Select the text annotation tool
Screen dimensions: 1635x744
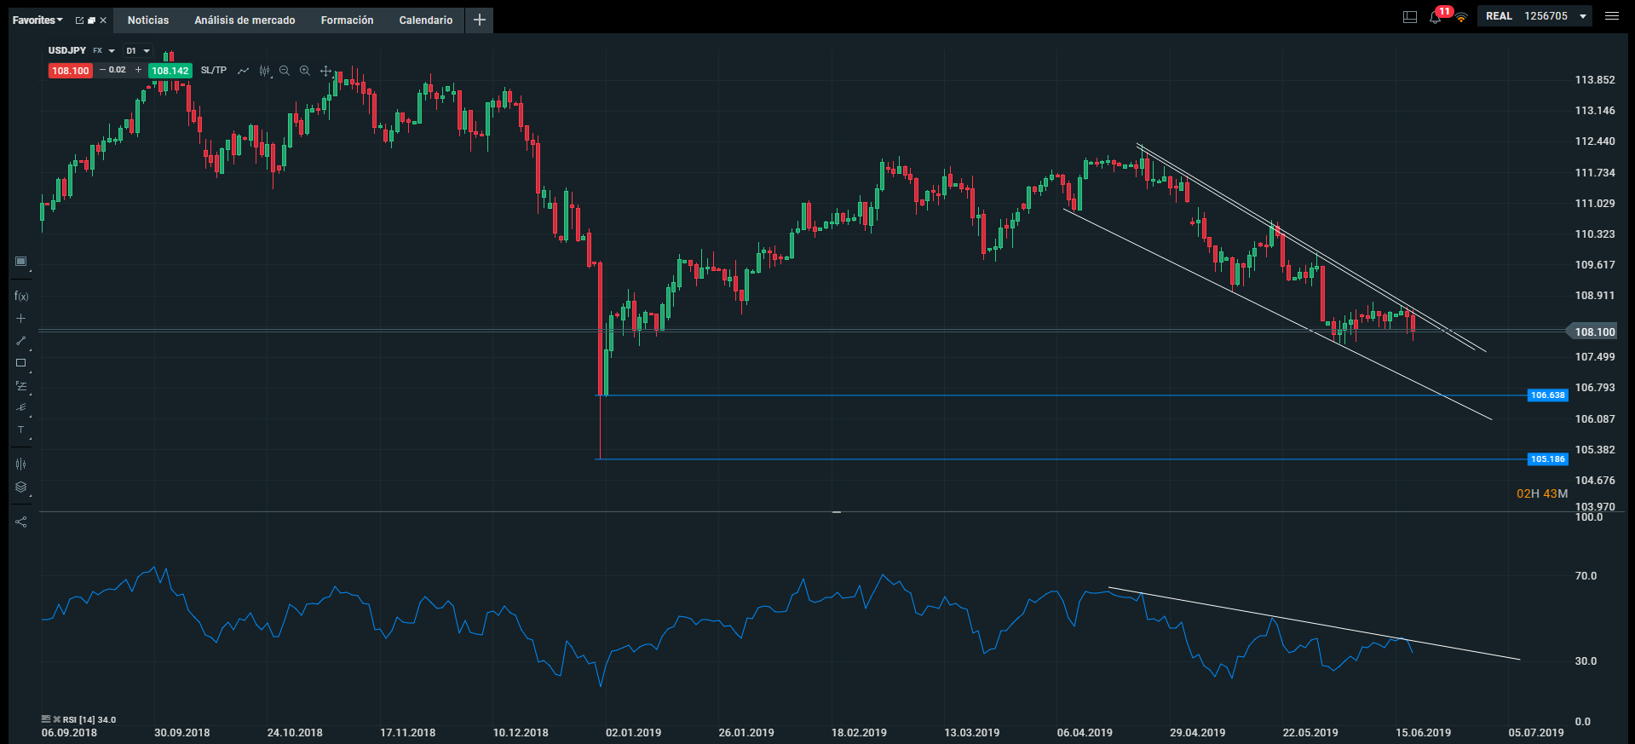click(21, 430)
